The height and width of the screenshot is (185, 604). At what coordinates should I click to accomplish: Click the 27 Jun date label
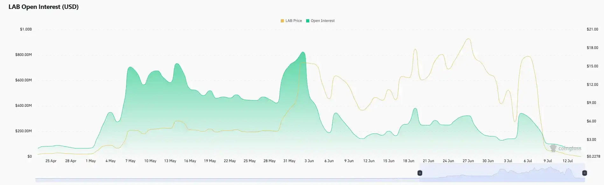468,161
